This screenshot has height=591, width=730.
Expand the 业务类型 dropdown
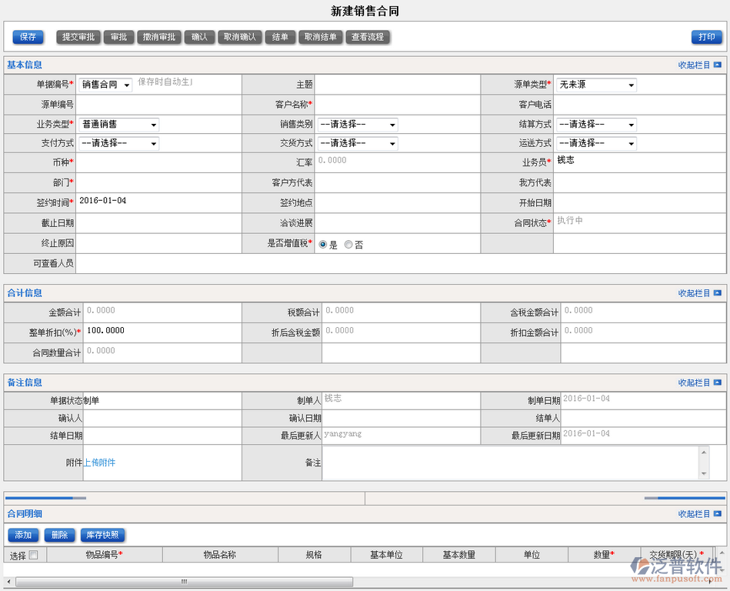coord(118,125)
